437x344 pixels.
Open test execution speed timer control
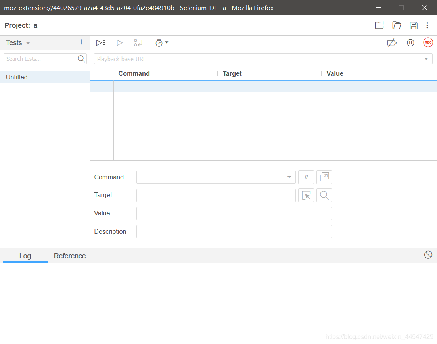tap(162, 42)
